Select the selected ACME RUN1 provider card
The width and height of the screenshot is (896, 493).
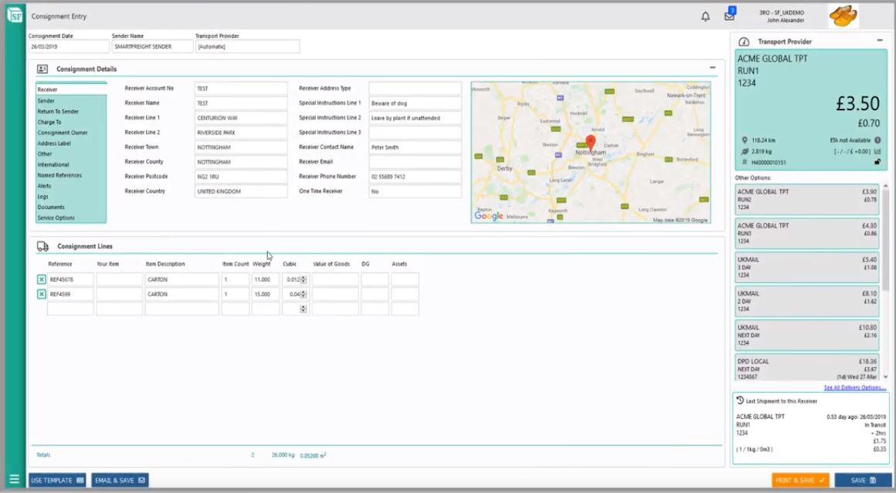tap(811, 110)
